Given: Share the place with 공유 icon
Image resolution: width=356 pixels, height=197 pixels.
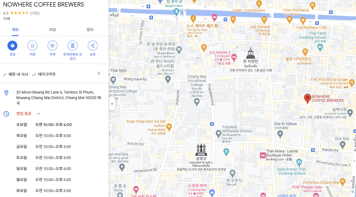Looking at the screenshot, I should click(x=93, y=45).
